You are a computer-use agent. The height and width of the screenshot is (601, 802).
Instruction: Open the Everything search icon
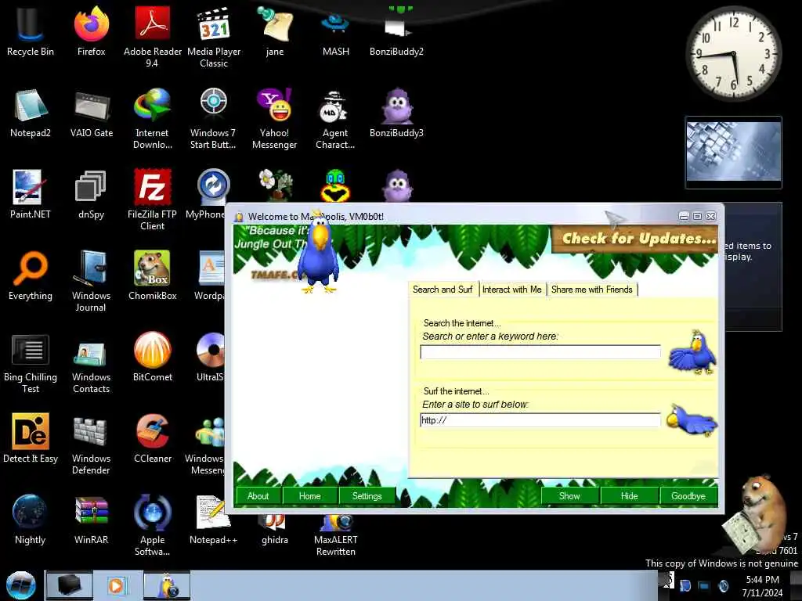coord(31,275)
